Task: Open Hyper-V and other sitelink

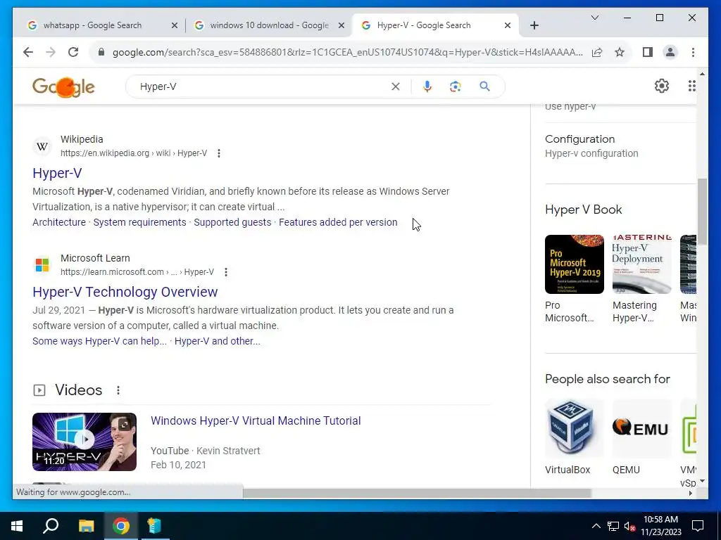Action: click(x=217, y=341)
